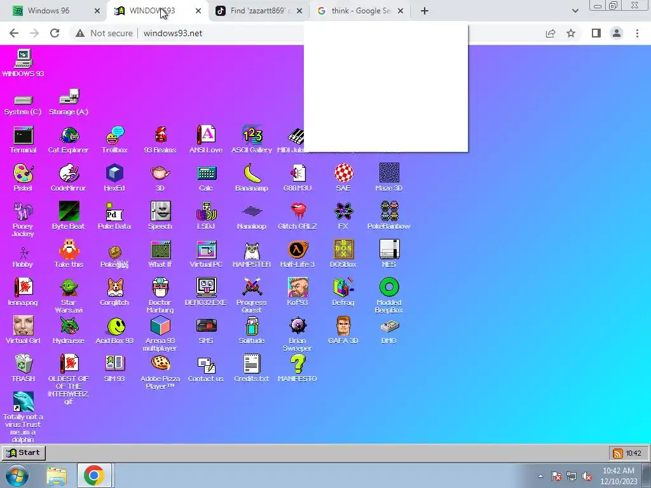Open the TRASH recycle bin
This screenshot has height=488, width=651.
[x=23, y=369]
